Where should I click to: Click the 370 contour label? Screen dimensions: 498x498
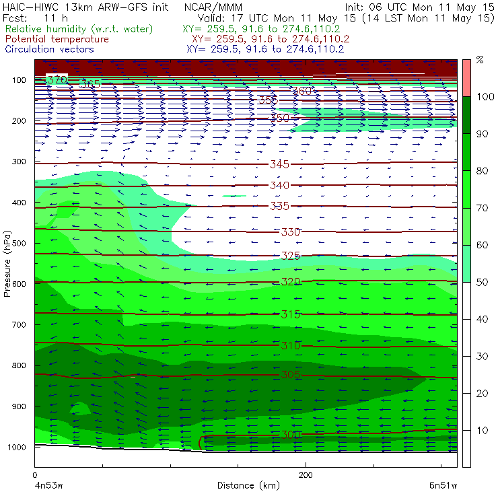tap(57, 79)
